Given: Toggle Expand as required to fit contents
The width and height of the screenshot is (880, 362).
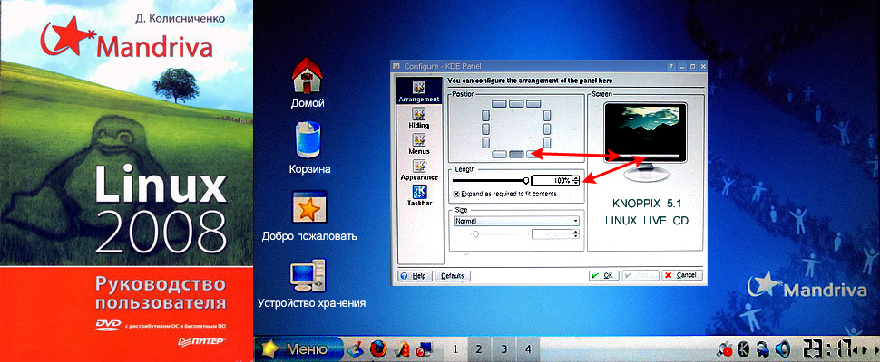Looking at the screenshot, I should pyautogui.click(x=505, y=195).
